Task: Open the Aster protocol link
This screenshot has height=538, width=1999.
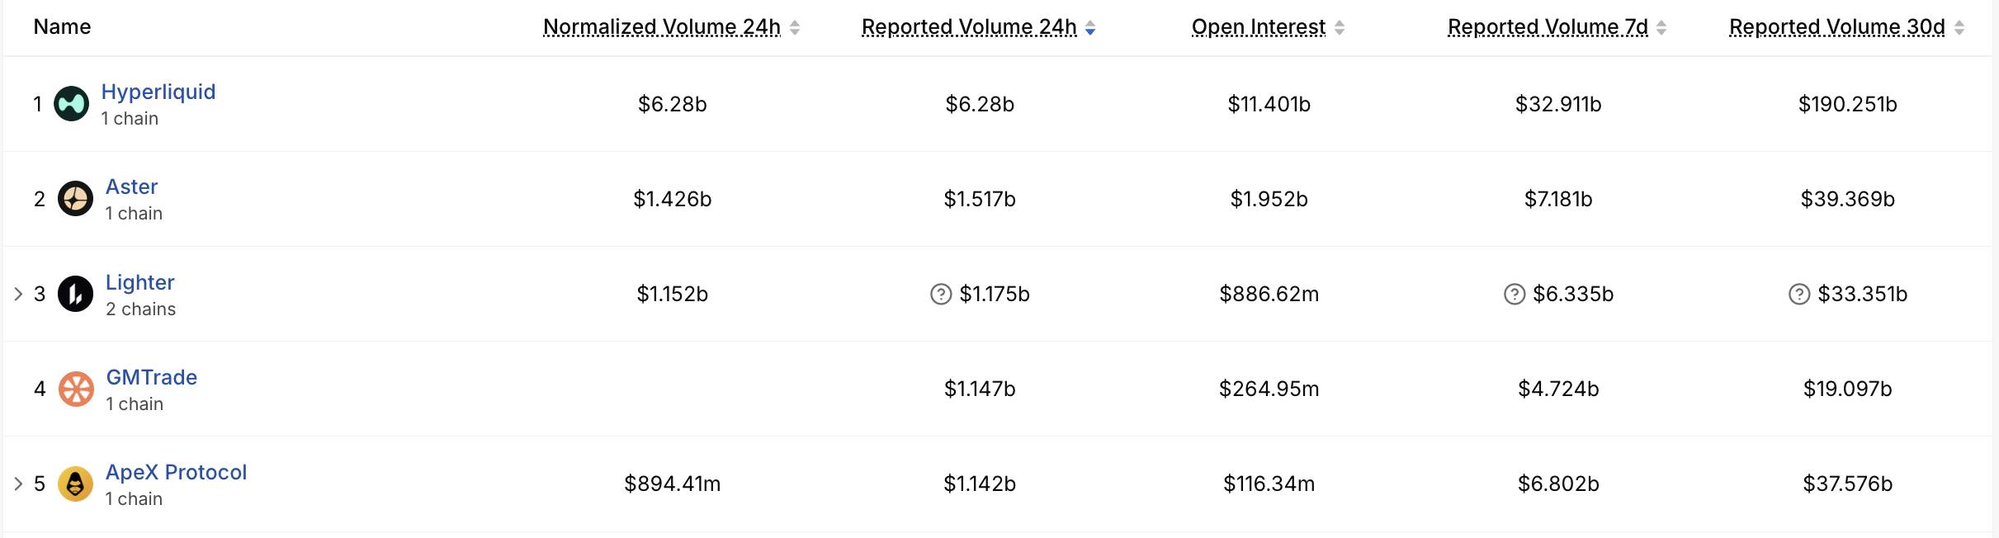Action: click(132, 186)
